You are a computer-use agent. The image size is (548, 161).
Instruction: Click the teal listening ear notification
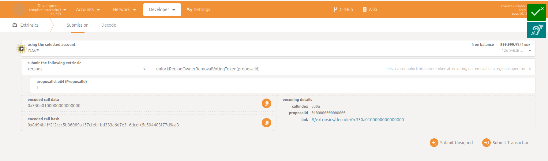coord(536,30)
